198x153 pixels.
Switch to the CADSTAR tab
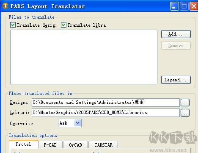[x=103, y=145]
